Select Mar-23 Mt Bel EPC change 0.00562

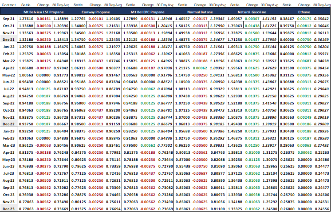coord(148,146)
